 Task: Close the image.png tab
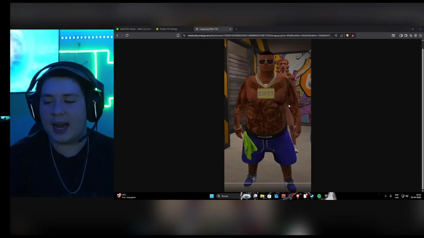pyautogui.click(x=230, y=29)
